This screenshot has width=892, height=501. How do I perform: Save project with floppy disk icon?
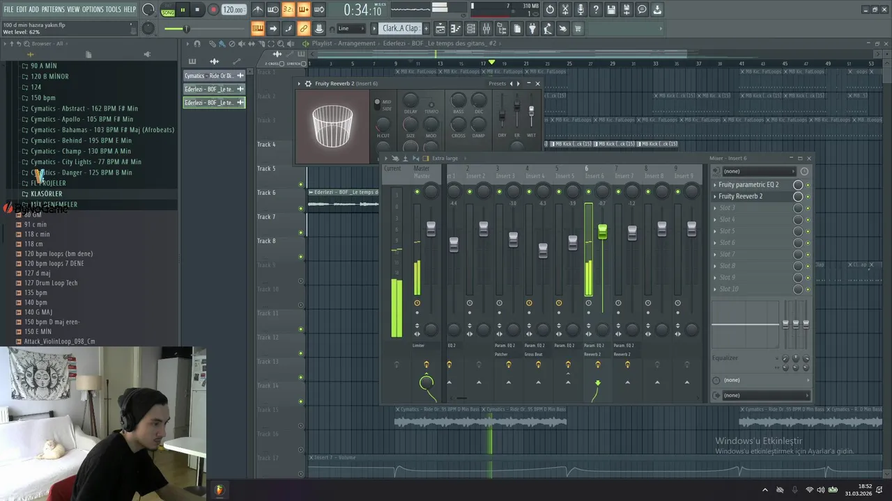tap(611, 10)
